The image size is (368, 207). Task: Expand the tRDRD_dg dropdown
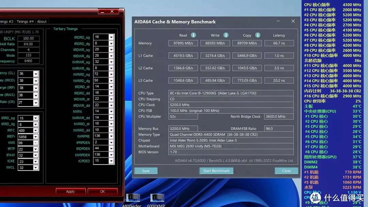pyautogui.click(x=111, y=43)
